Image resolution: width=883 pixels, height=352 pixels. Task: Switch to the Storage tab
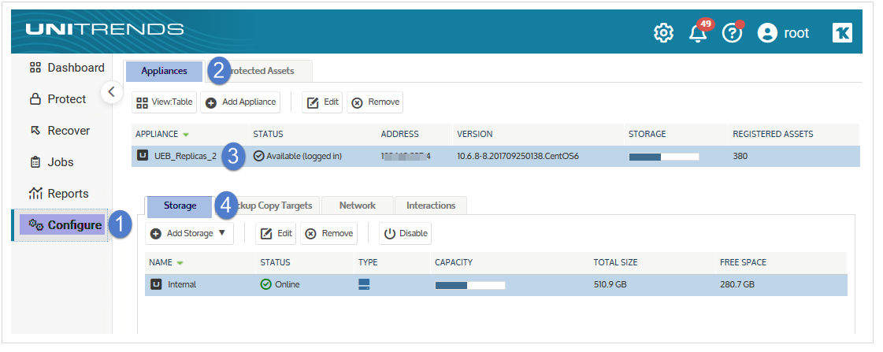(180, 206)
